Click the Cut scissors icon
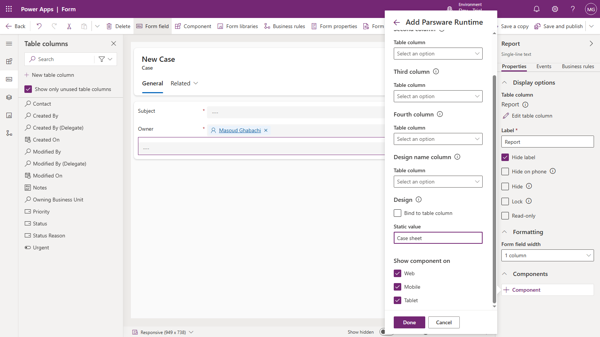 (69, 26)
